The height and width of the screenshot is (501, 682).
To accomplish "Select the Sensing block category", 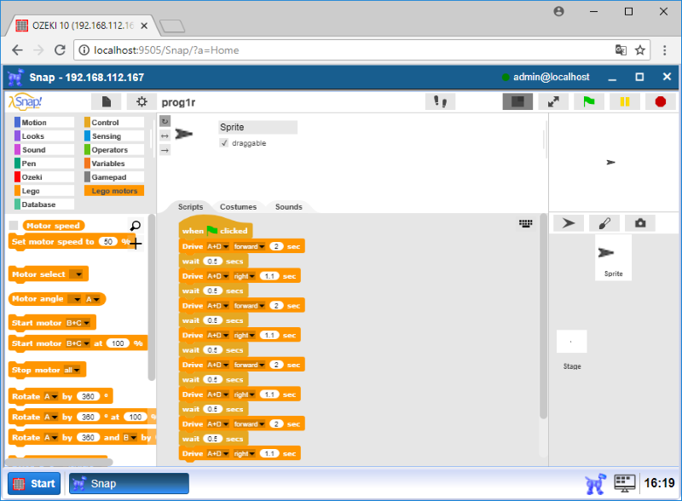I will (114, 136).
